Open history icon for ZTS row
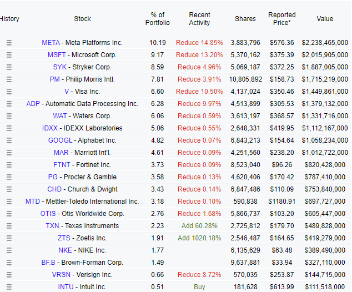The image size is (352, 292). 9,238
